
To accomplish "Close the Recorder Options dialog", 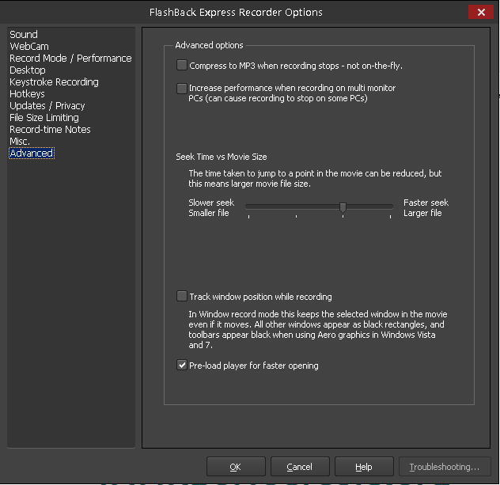I will click(x=481, y=12).
